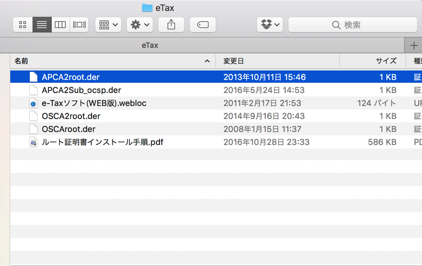Click the magnifier icon in search field
The width and height of the screenshot is (422, 266).
click(x=336, y=25)
